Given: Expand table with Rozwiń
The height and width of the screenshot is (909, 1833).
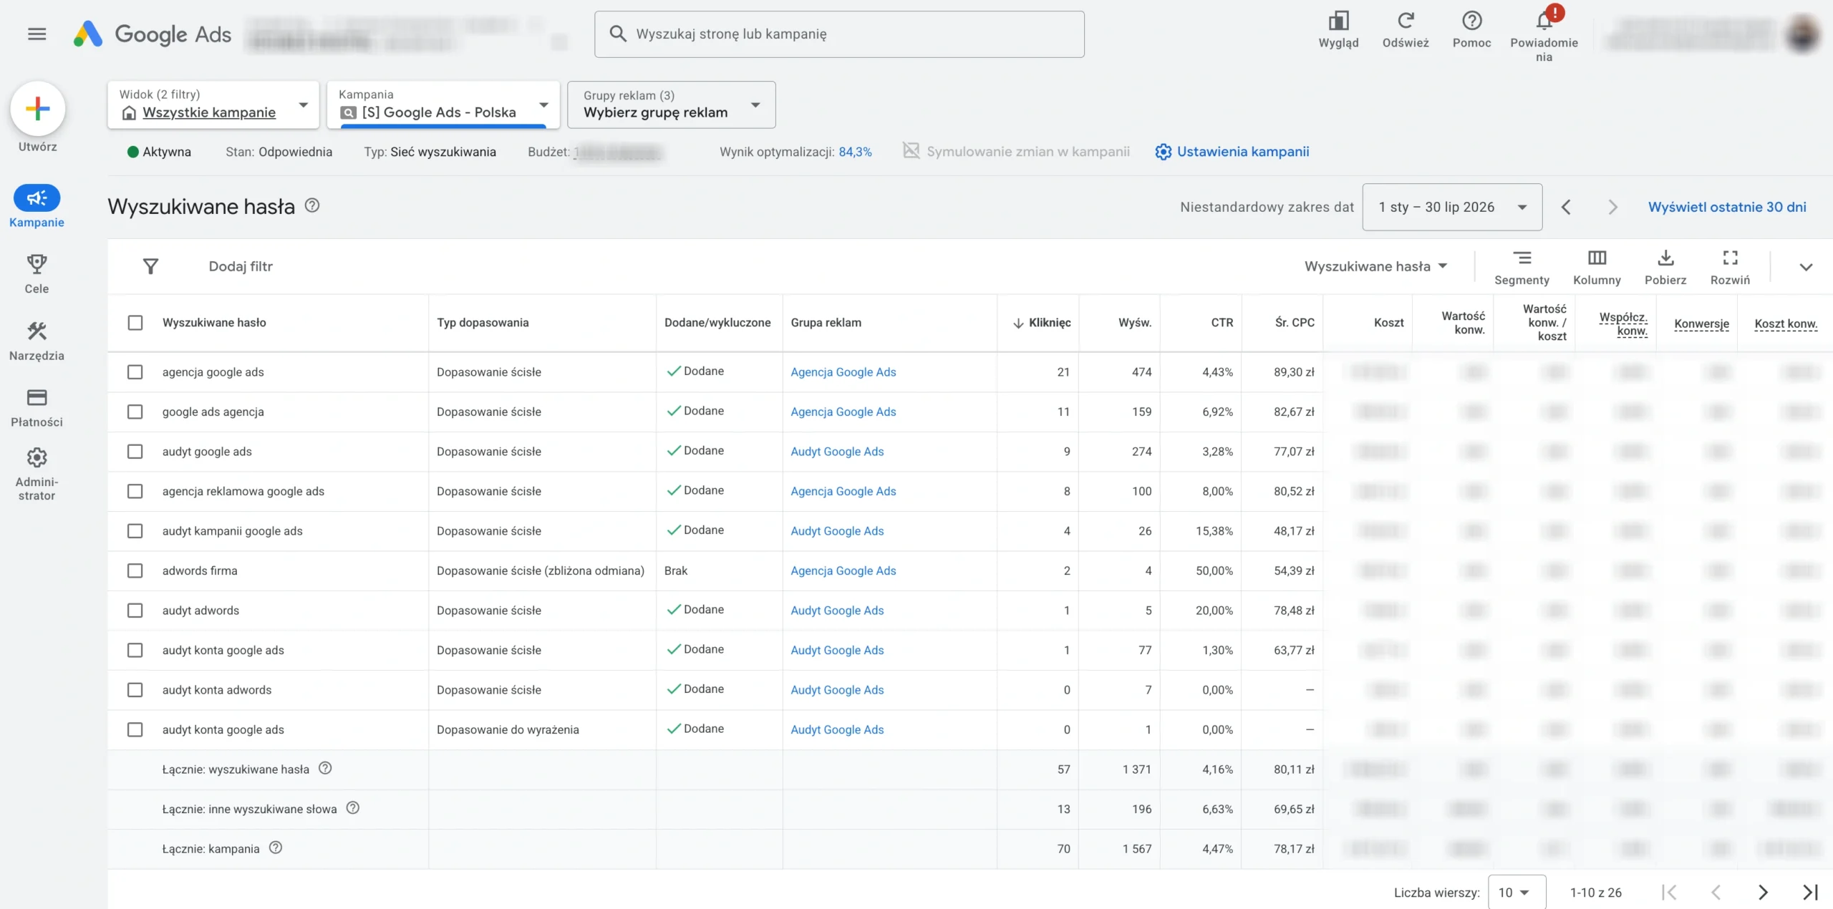Looking at the screenshot, I should [x=1730, y=267].
